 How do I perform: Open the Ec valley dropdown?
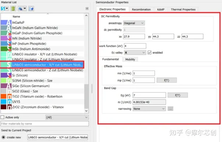pos(135,52)
